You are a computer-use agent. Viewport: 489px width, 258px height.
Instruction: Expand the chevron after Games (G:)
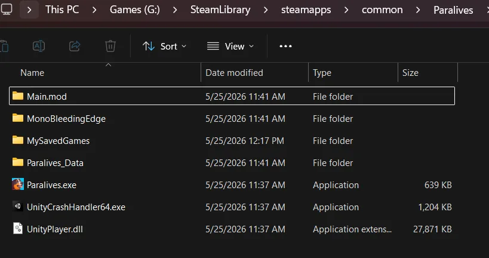[175, 10]
